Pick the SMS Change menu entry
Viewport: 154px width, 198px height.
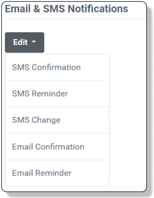coord(57,120)
